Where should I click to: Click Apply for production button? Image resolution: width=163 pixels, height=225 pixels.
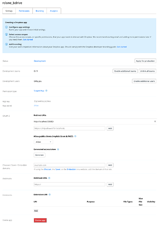pyautogui.click(x=145, y=61)
